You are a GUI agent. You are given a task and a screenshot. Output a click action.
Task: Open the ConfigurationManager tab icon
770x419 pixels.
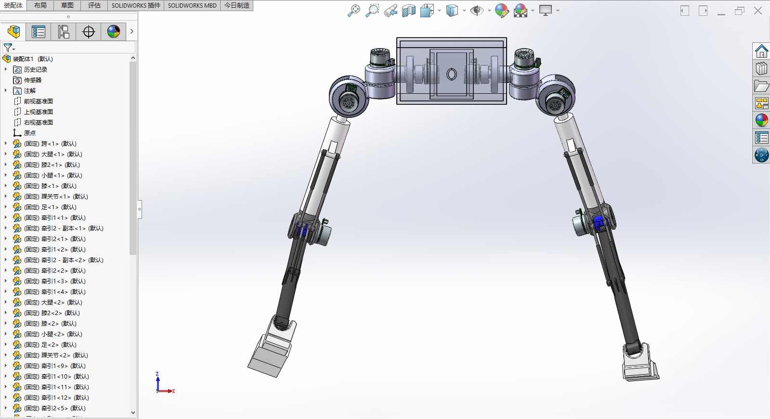pyautogui.click(x=64, y=32)
